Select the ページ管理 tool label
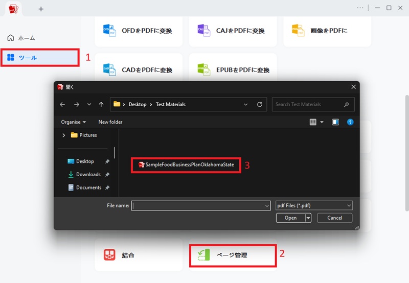Viewport: 409px width, 283px height. click(x=232, y=255)
